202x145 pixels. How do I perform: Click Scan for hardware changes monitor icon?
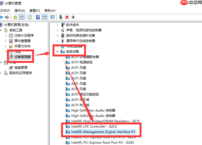click(53, 17)
